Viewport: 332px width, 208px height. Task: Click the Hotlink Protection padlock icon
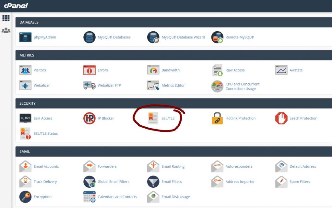(217, 118)
